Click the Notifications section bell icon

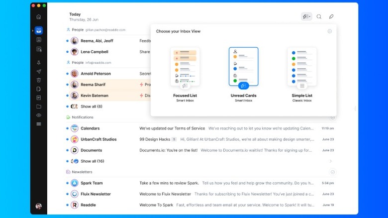[x=68, y=117]
